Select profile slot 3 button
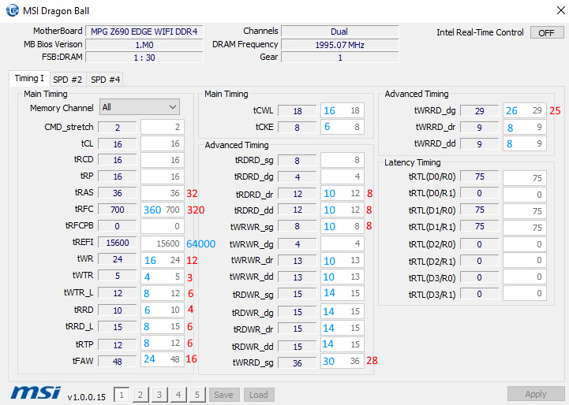 coord(159,395)
